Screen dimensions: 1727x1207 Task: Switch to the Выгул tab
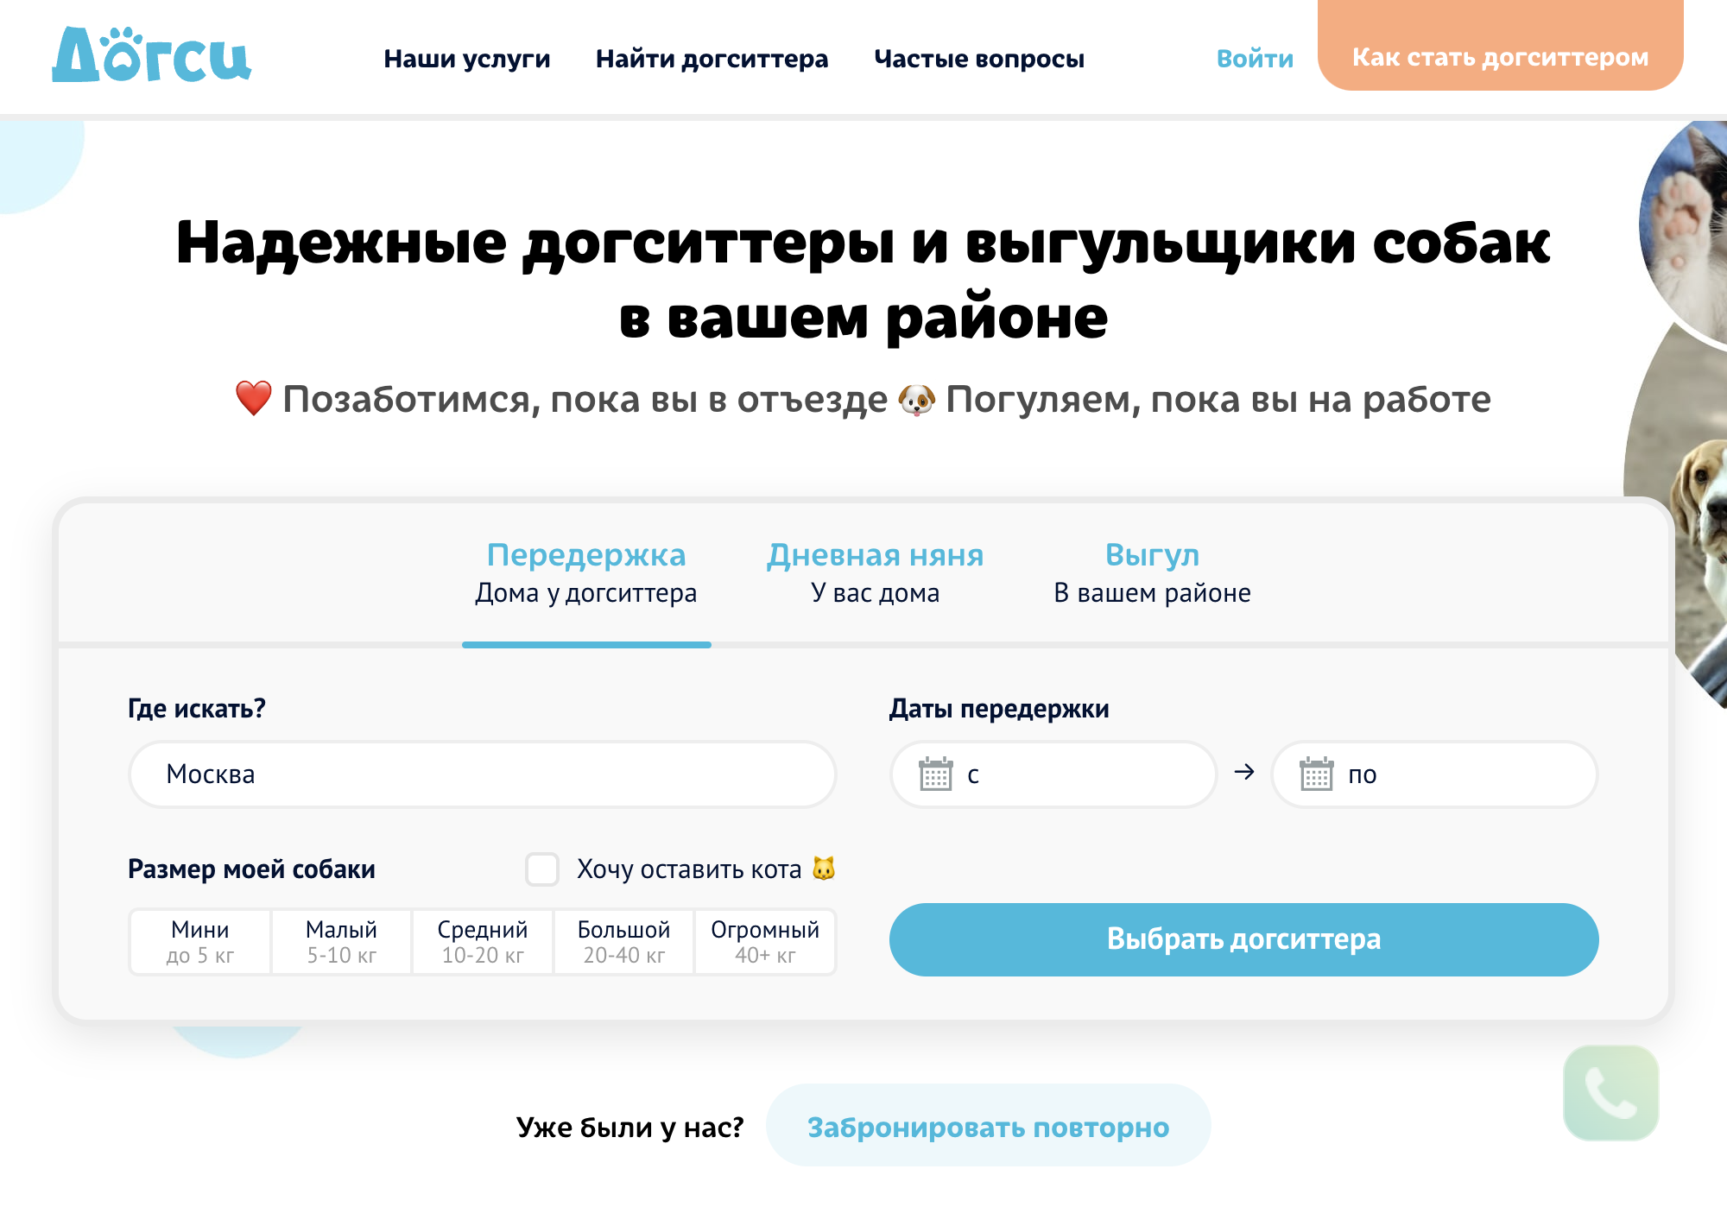[x=1152, y=573]
